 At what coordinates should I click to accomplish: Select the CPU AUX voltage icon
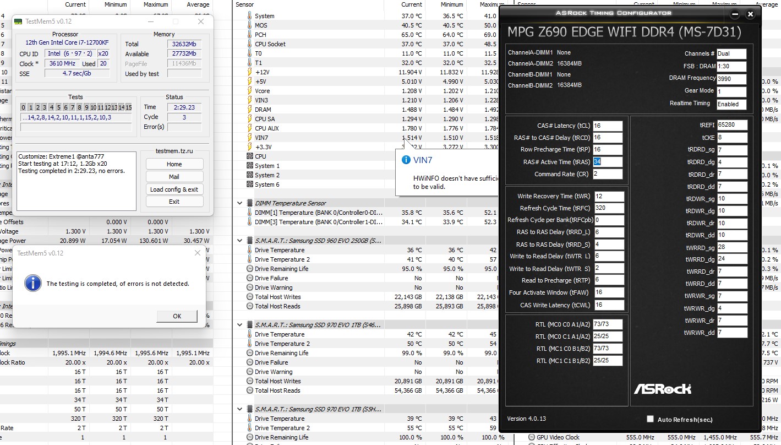[249, 128]
